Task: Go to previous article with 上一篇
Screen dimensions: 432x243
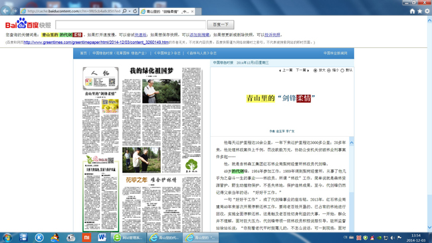Action: (x=286, y=70)
